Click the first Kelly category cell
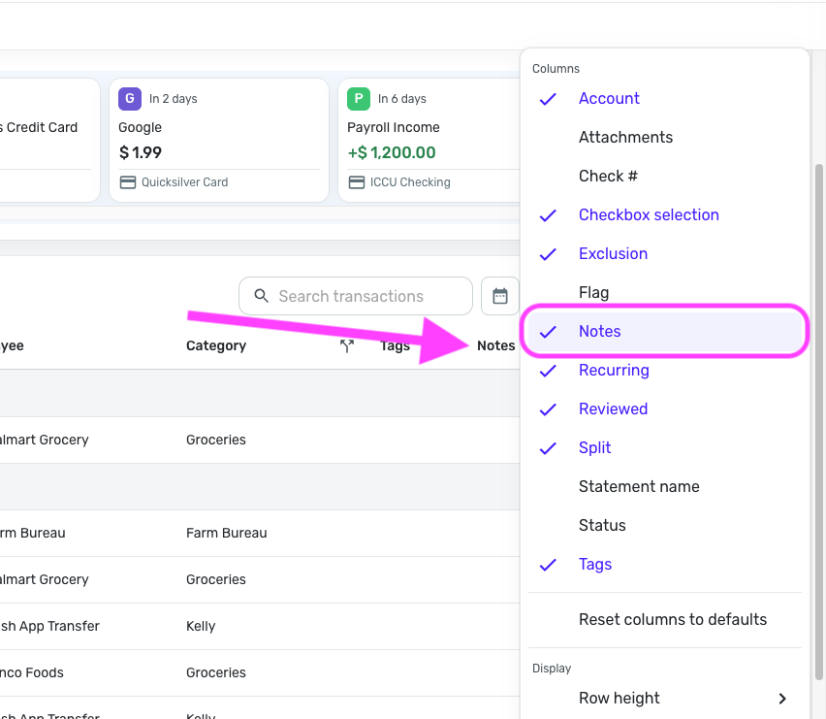Screen dimensions: 826x719 [201, 626]
